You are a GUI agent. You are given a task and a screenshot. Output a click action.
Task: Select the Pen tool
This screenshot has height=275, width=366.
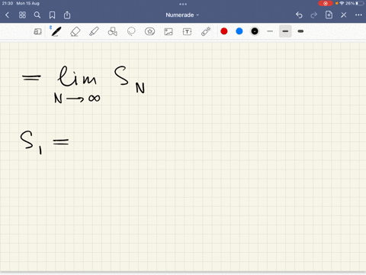pos(56,31)
